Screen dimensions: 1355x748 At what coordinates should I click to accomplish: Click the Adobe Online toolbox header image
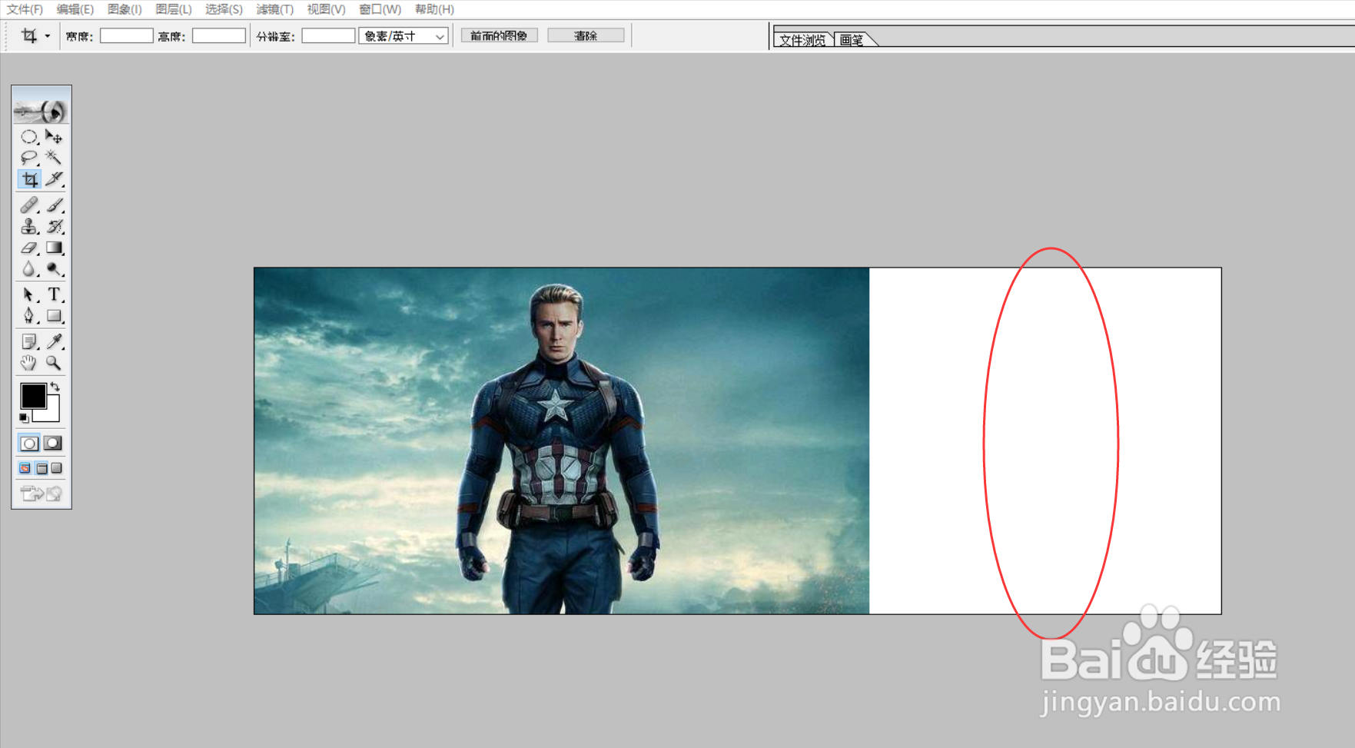pos(42,111)
